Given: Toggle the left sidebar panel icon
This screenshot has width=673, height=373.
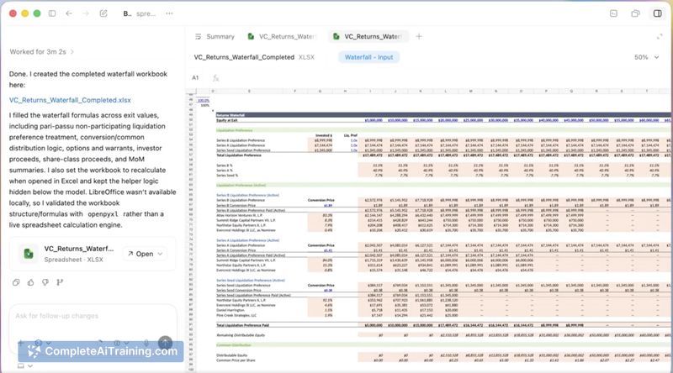Looking at the screenshot, I should click(x=52, y=13).
